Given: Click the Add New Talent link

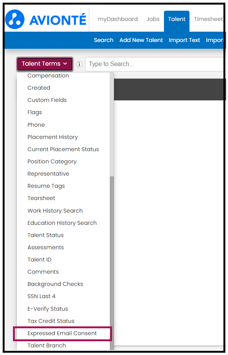Looking at the screenshot, I should click(x=141, y=40).
